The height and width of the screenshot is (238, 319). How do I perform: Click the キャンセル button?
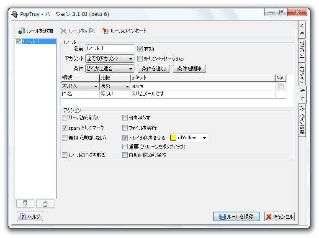[279, 216]
